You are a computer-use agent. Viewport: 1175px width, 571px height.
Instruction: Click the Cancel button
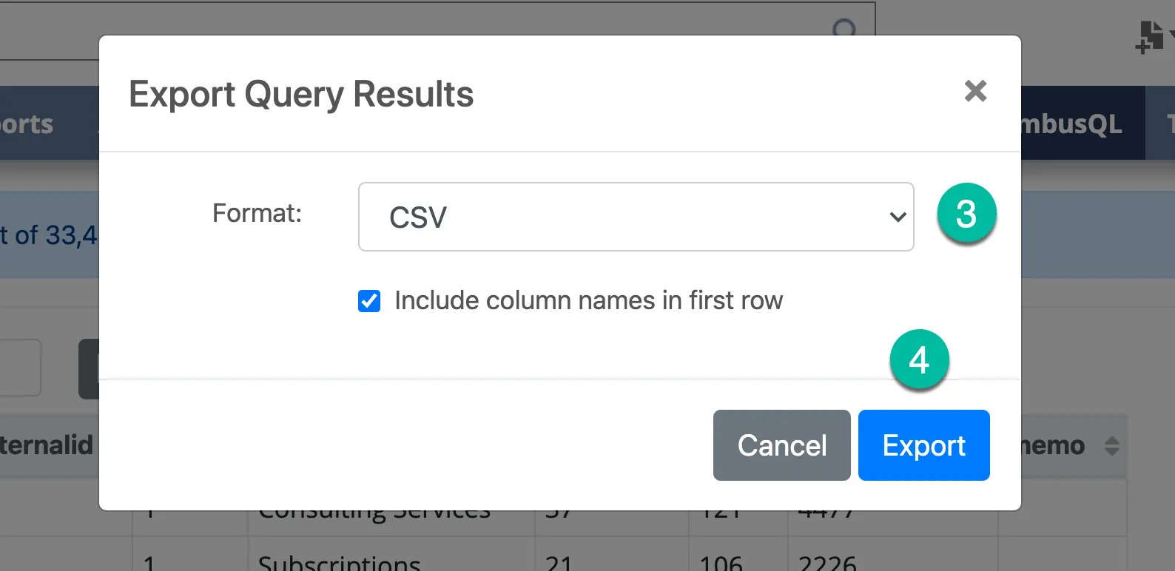[x=781, y=445]
